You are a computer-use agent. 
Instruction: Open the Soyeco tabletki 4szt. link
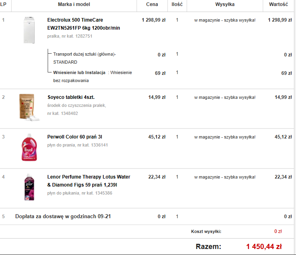[x=71, y=97]
